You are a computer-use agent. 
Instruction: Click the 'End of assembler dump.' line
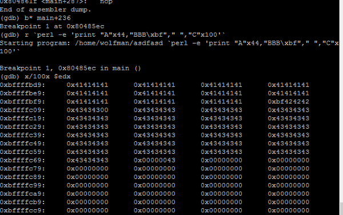point(46,10)
